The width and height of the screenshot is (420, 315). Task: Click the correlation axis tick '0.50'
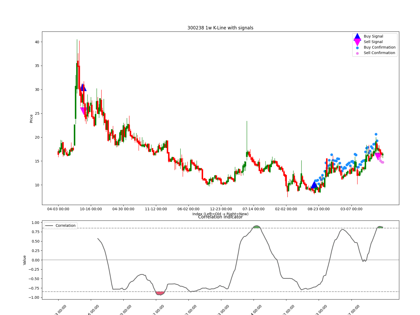pos(35,241)
